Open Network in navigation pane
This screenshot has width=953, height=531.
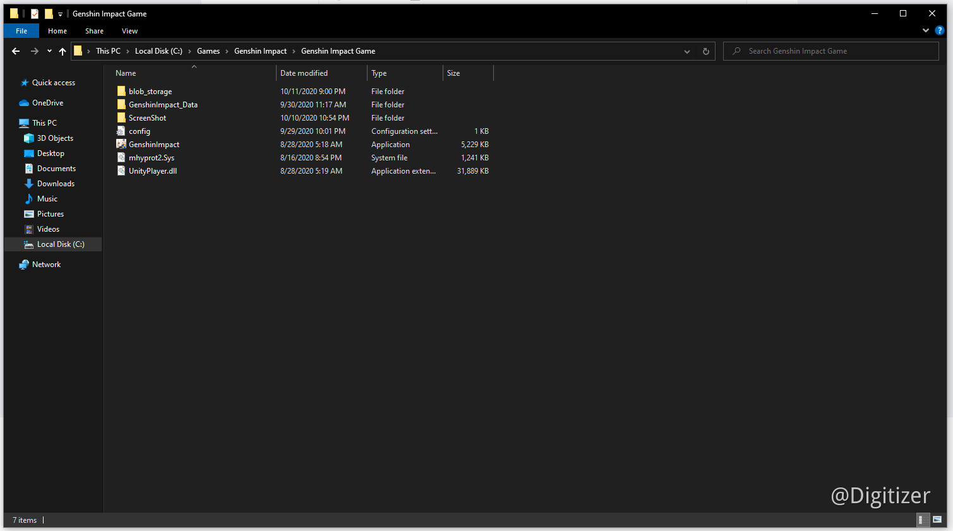[46, 265]
